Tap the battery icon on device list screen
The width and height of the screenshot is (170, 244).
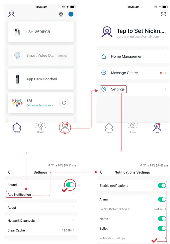pos(73,7)
